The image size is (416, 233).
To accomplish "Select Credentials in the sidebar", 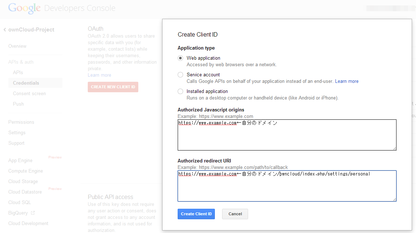I will 35,83.
